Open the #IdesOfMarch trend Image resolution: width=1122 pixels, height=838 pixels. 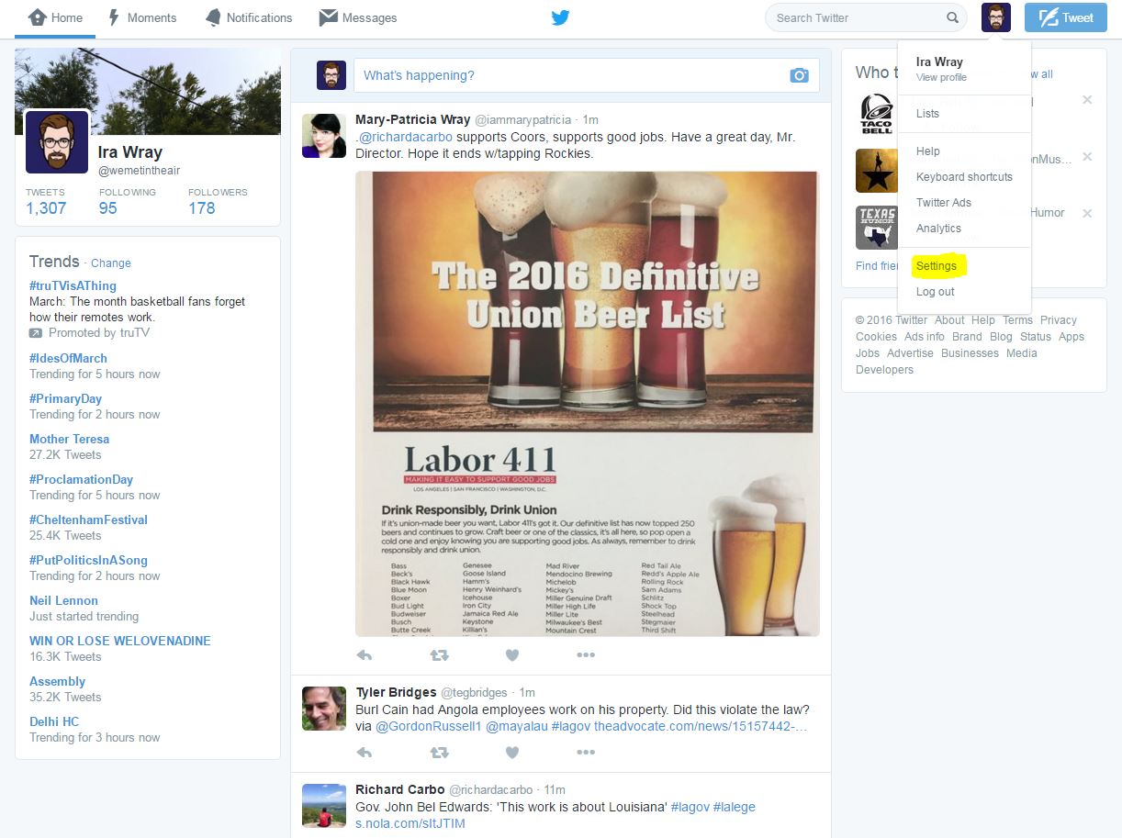tap(68, 358)
